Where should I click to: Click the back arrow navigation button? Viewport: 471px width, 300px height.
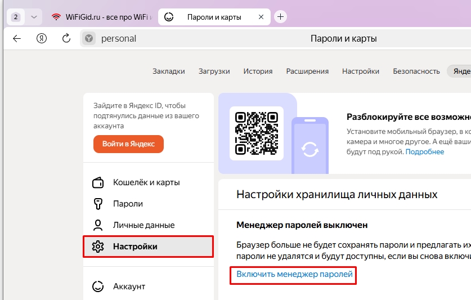(17, 38)
